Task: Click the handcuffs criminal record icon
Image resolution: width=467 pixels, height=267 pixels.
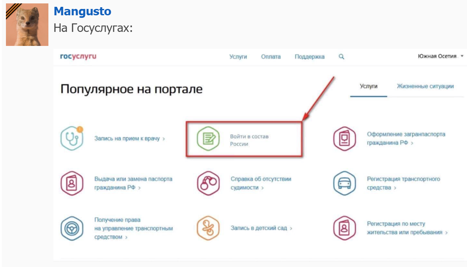Action: [x=208, y=183]
